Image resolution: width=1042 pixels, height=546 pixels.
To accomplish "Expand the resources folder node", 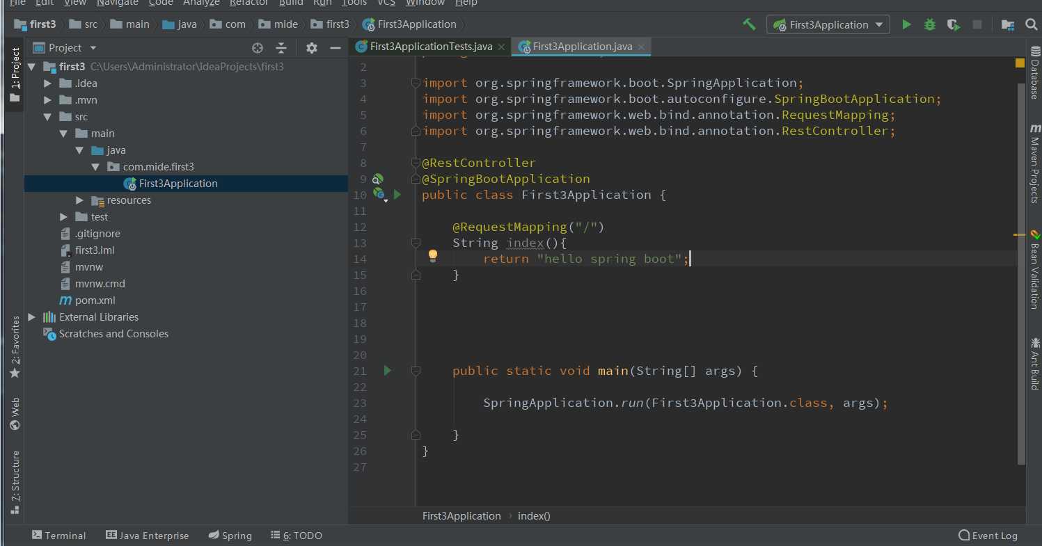I will 80,200.
